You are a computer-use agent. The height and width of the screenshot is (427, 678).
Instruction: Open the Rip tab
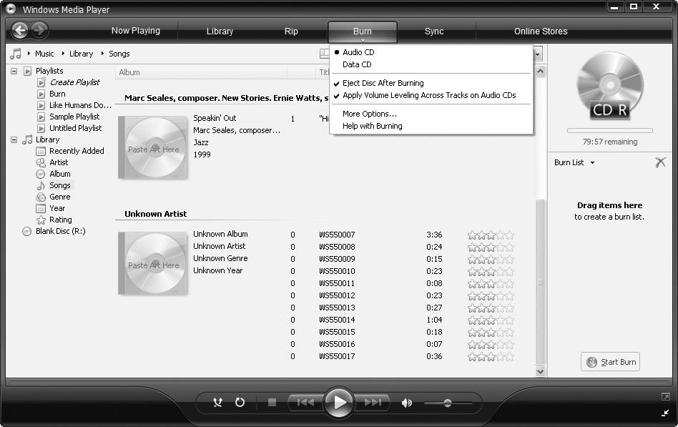point(291,31)
